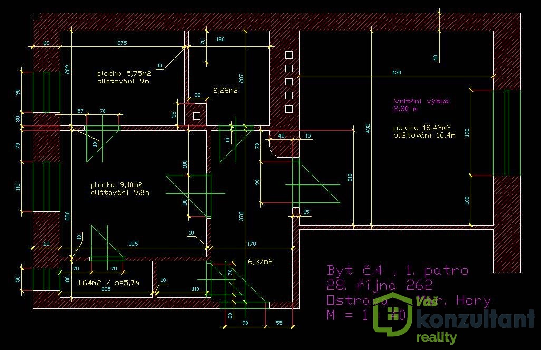
Task: Select the "1,64m2 / o=5,7m" label
Action: coord(108,283)
